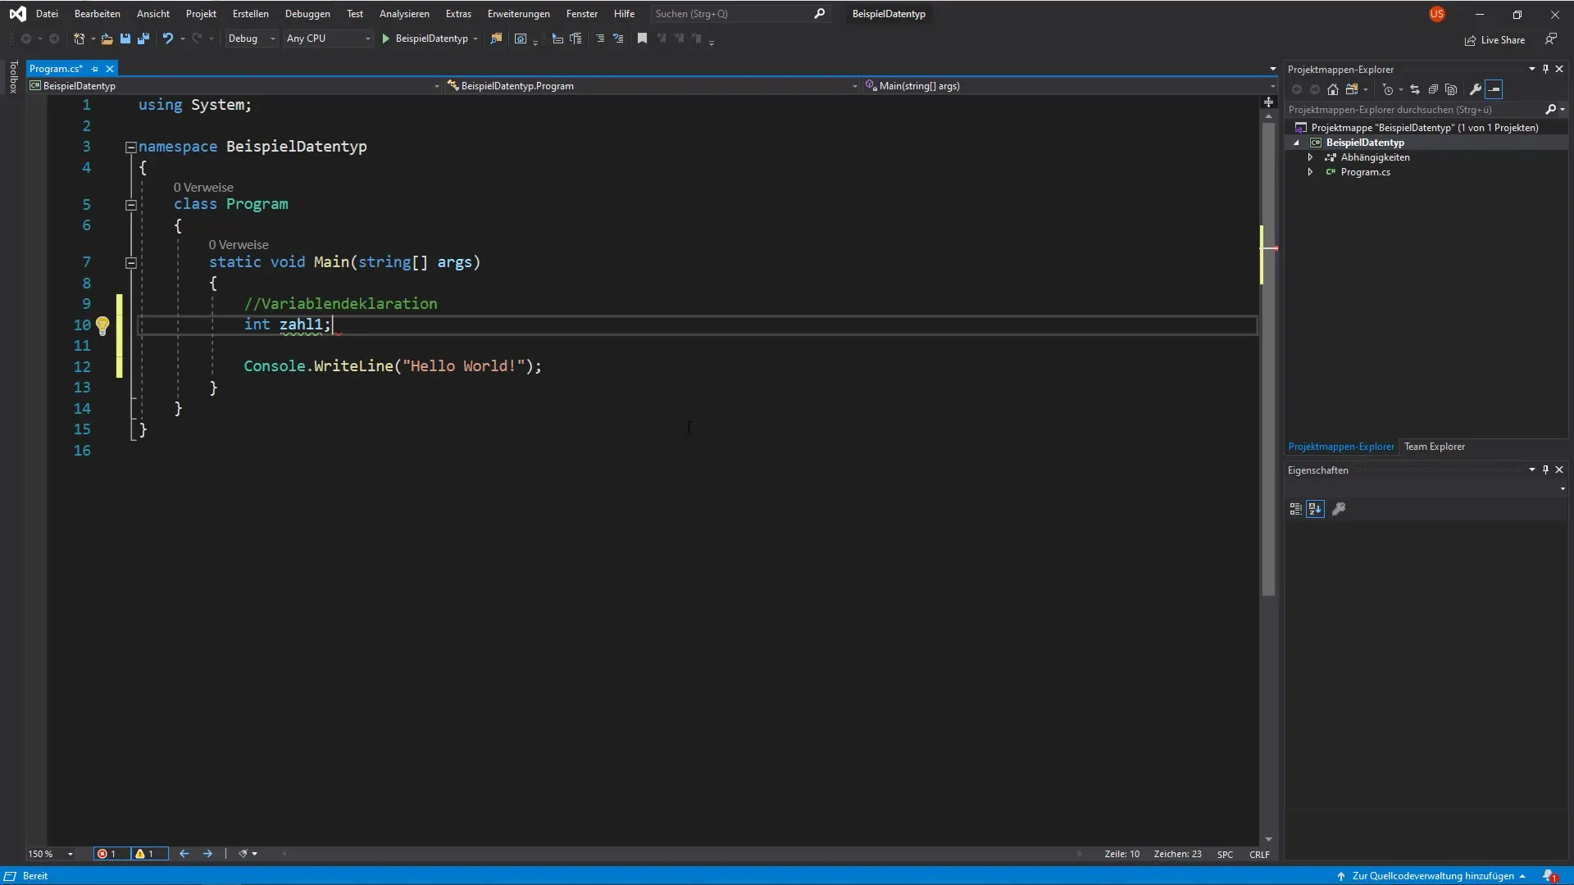Screen dimensions: 1574x885
Task: Click Projektmappen-Explorer durchsuchen search field
Action: 1413,109
